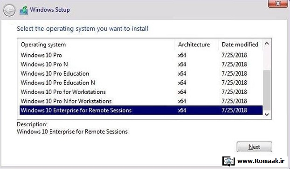Click the Windows Setup title icon

click(x=24, y=10)
